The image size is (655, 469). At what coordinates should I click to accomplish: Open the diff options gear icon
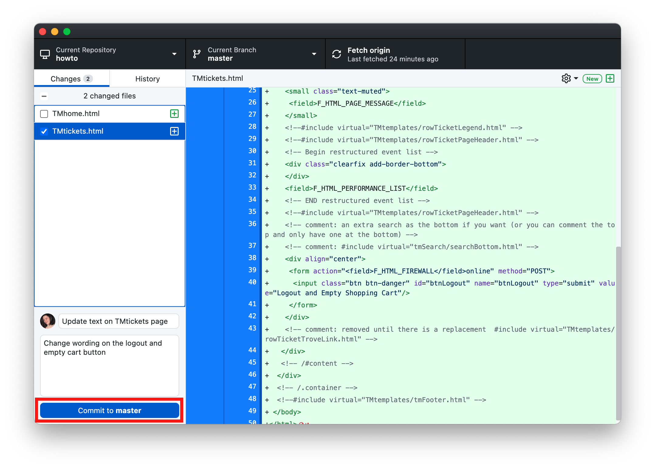(566, 78)
